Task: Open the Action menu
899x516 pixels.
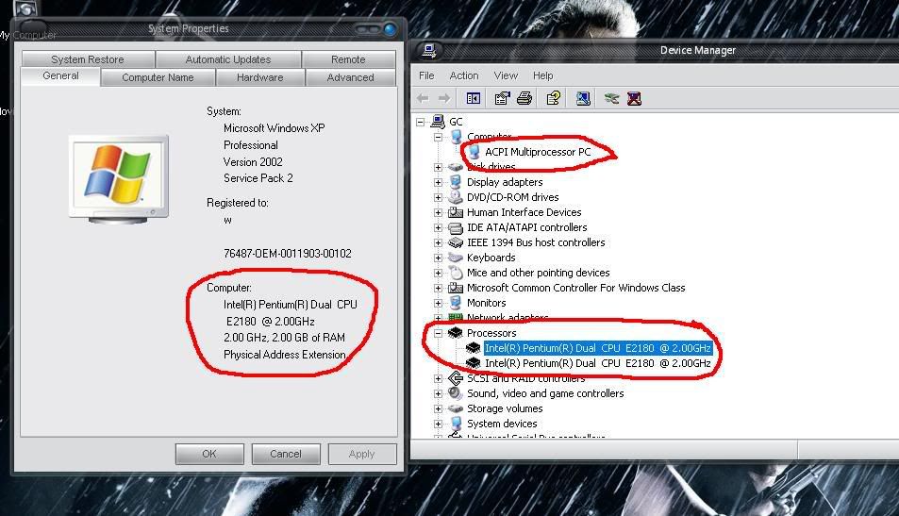Action: click(x=463, y=75)
